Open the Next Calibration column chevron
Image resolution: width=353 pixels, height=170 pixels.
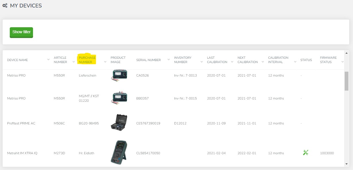263,62
